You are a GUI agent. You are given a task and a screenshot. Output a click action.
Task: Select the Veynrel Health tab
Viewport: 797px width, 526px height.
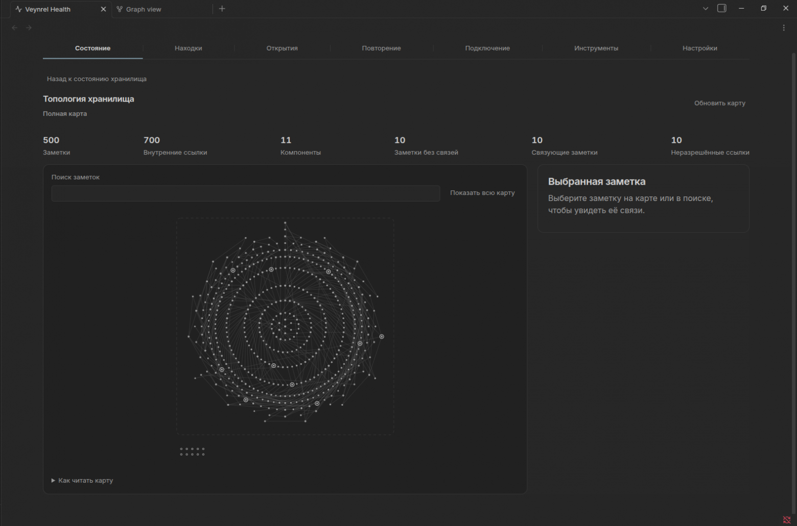click(48, 9)
